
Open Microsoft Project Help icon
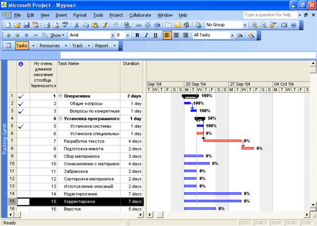(x=293, y=25)
